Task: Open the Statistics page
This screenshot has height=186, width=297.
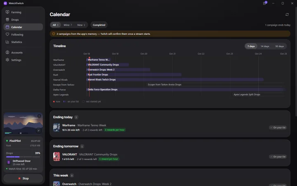Action: [x=23, y=42]
